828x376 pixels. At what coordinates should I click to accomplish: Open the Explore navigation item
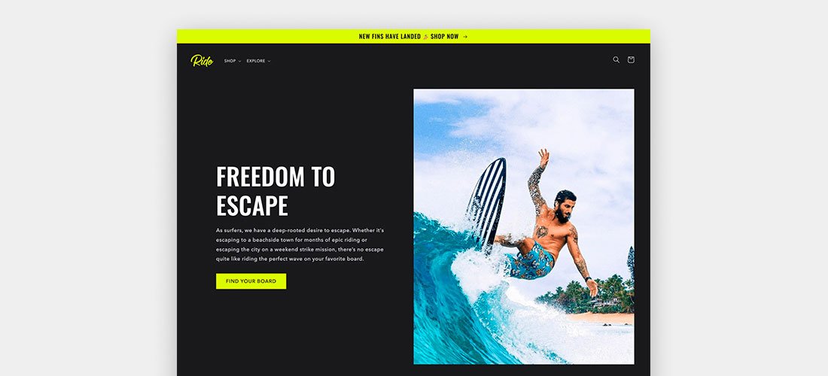[256, 61]
